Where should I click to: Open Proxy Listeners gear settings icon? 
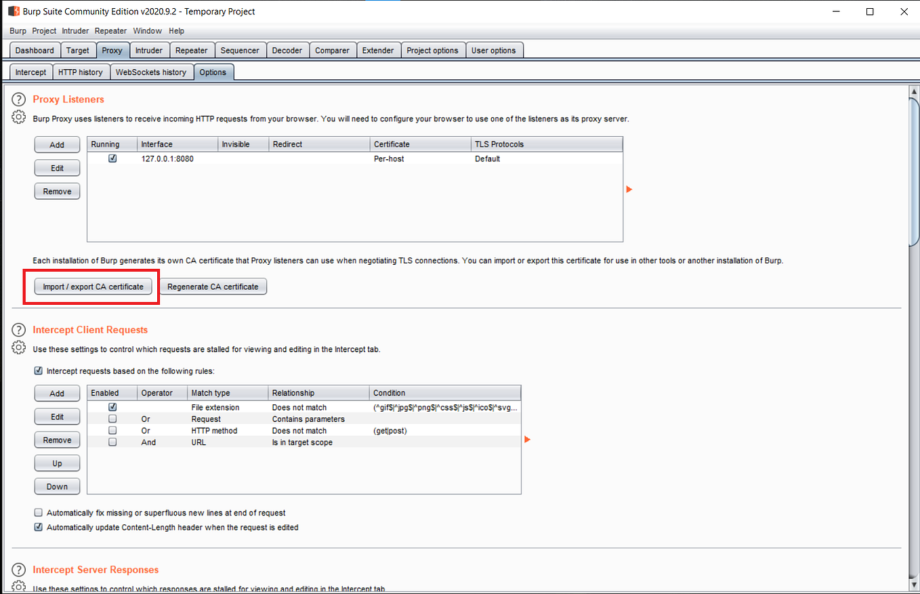(19, 117)
